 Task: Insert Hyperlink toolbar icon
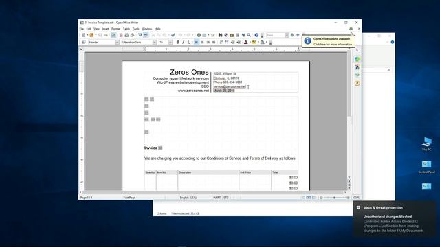(199, 35)
